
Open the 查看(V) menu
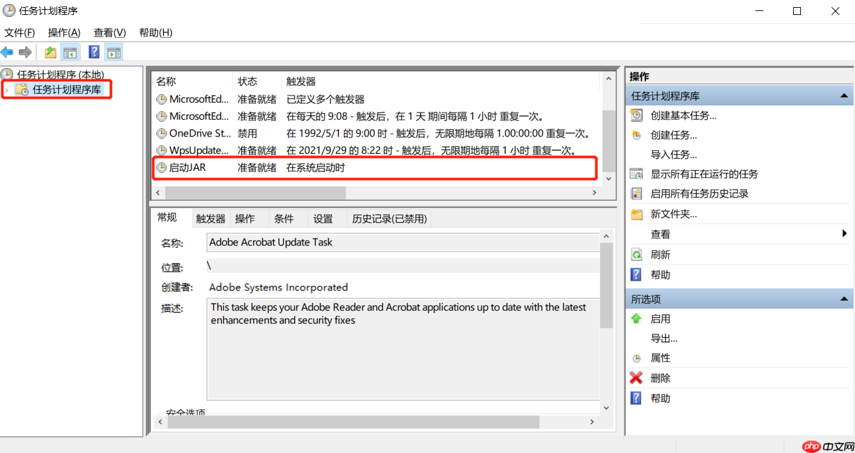pyautogui.click(x=109, y=32)
